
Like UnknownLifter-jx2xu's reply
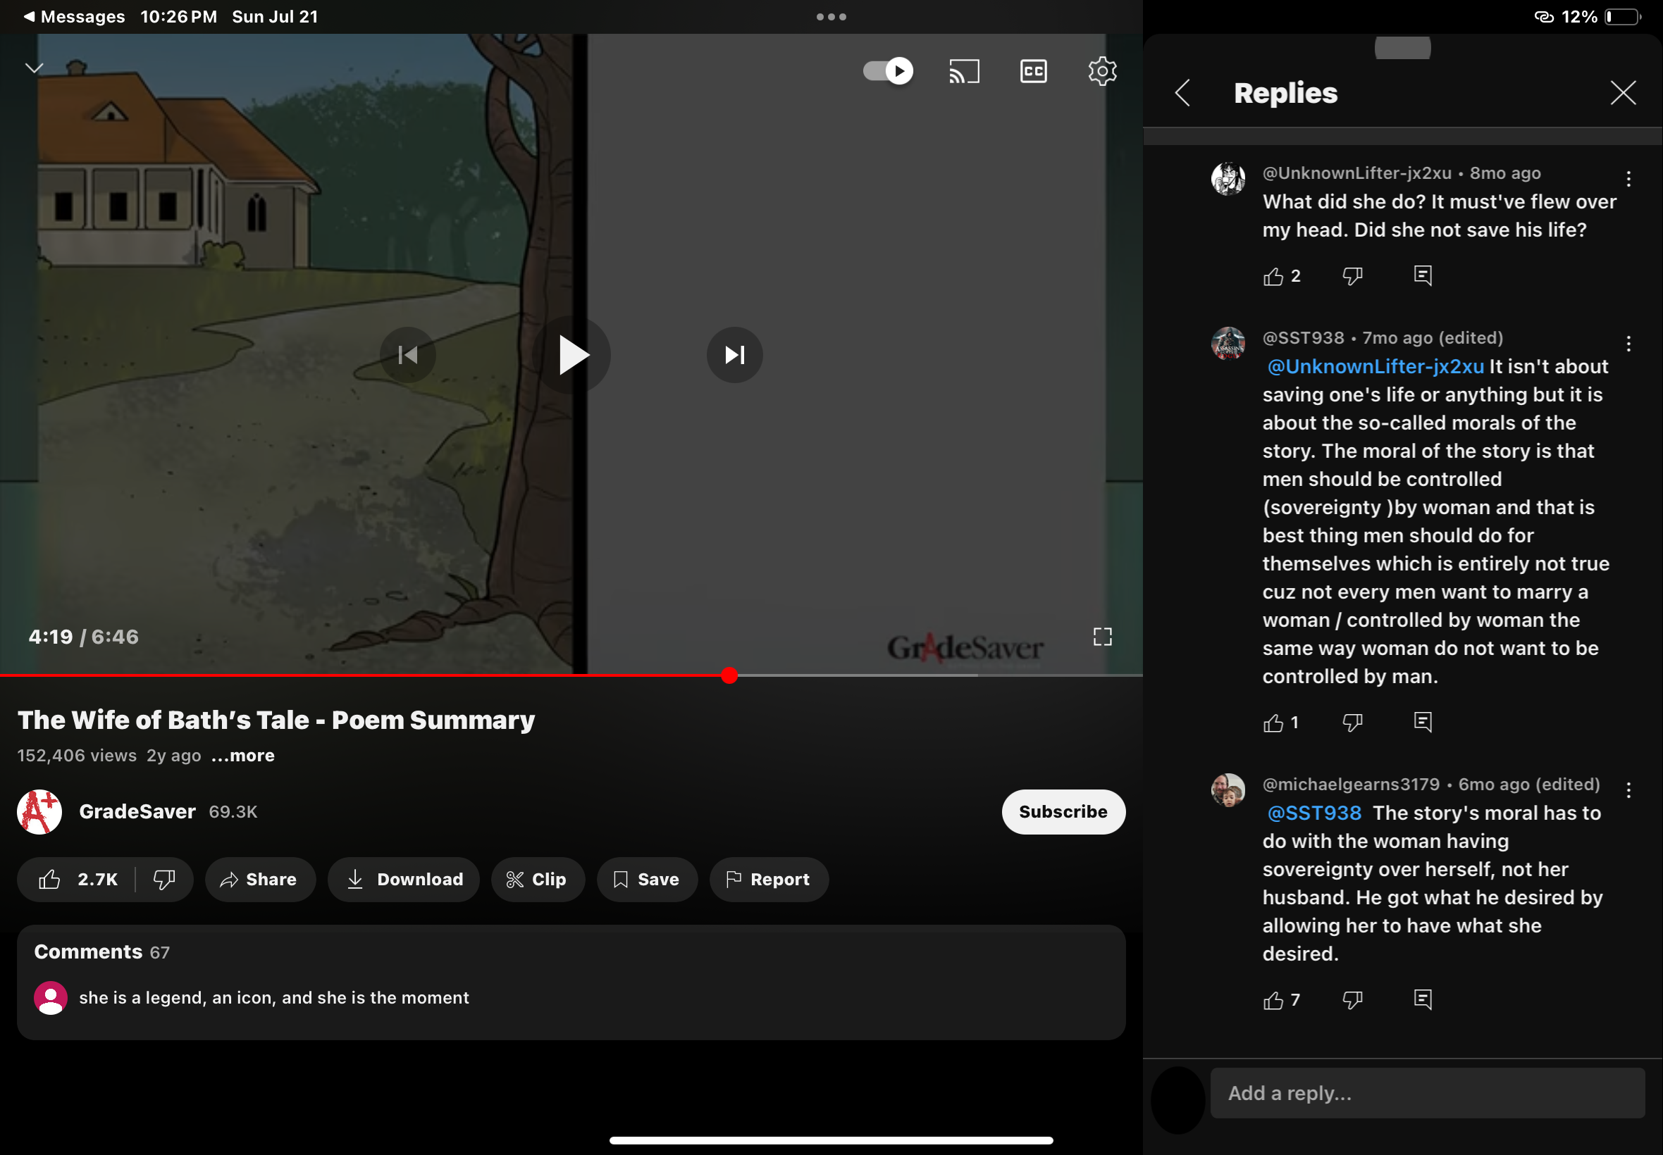(1273, 277)
